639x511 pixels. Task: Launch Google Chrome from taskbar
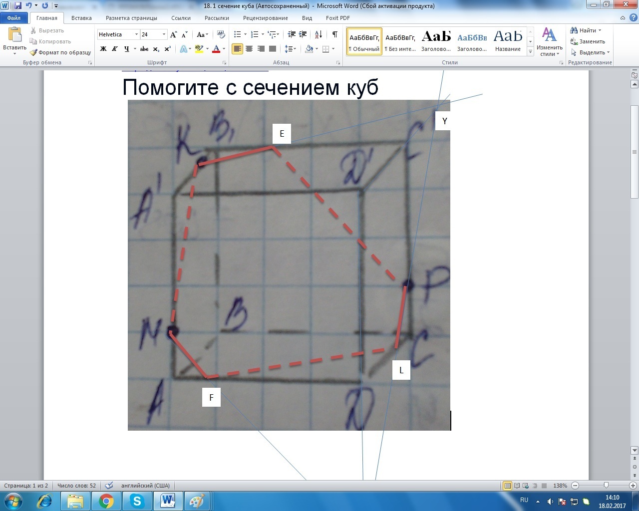(x=106, y=501)
